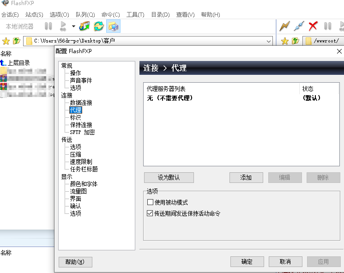Screen dimensions: 344x273
Task: Enable the 使用被动模式 checkbox
Action: (x=150, y=202)
